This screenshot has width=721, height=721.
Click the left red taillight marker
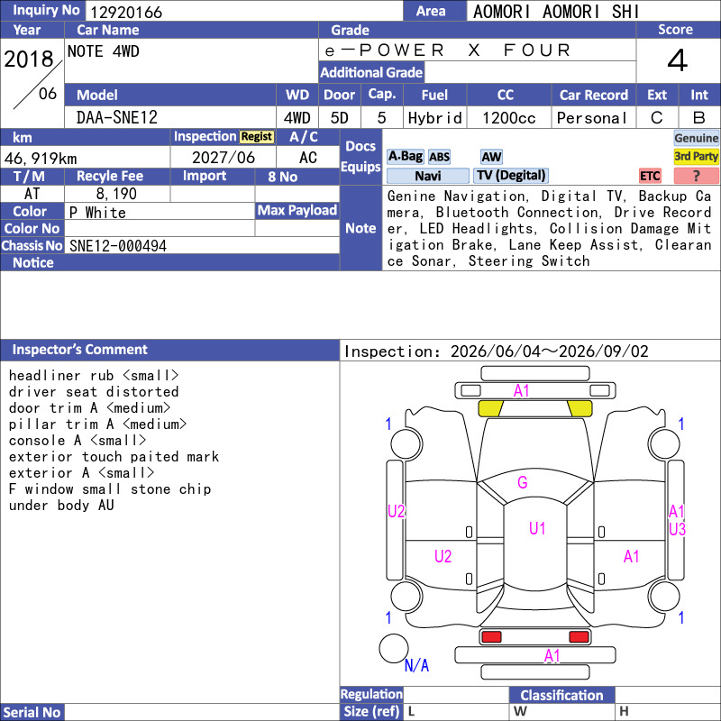click(x=491, y=637)
